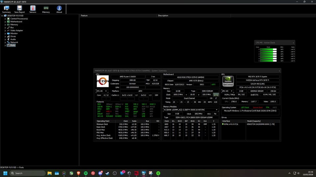Collapse the DESKTOP-FU1I10D root node
This screenshot has height=177, width=316.
tap(2, 16)
